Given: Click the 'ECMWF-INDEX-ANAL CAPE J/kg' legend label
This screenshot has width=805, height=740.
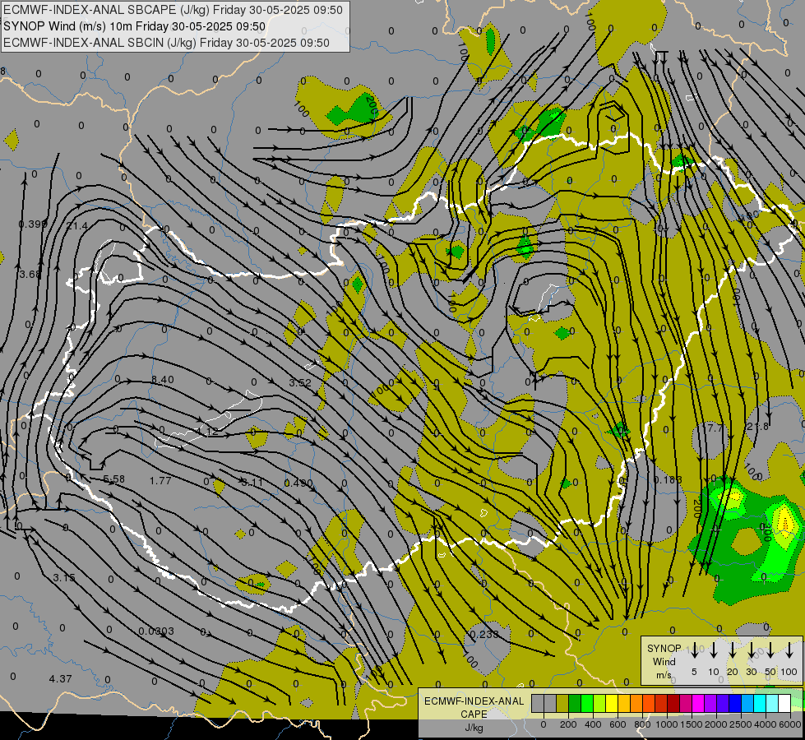Looking at the screenshot, I should (474, 715).
